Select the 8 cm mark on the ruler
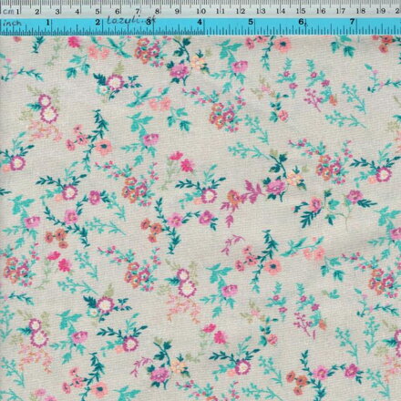Image resolution: width=401 pixels, height=401 pixels. coord(158,12)
